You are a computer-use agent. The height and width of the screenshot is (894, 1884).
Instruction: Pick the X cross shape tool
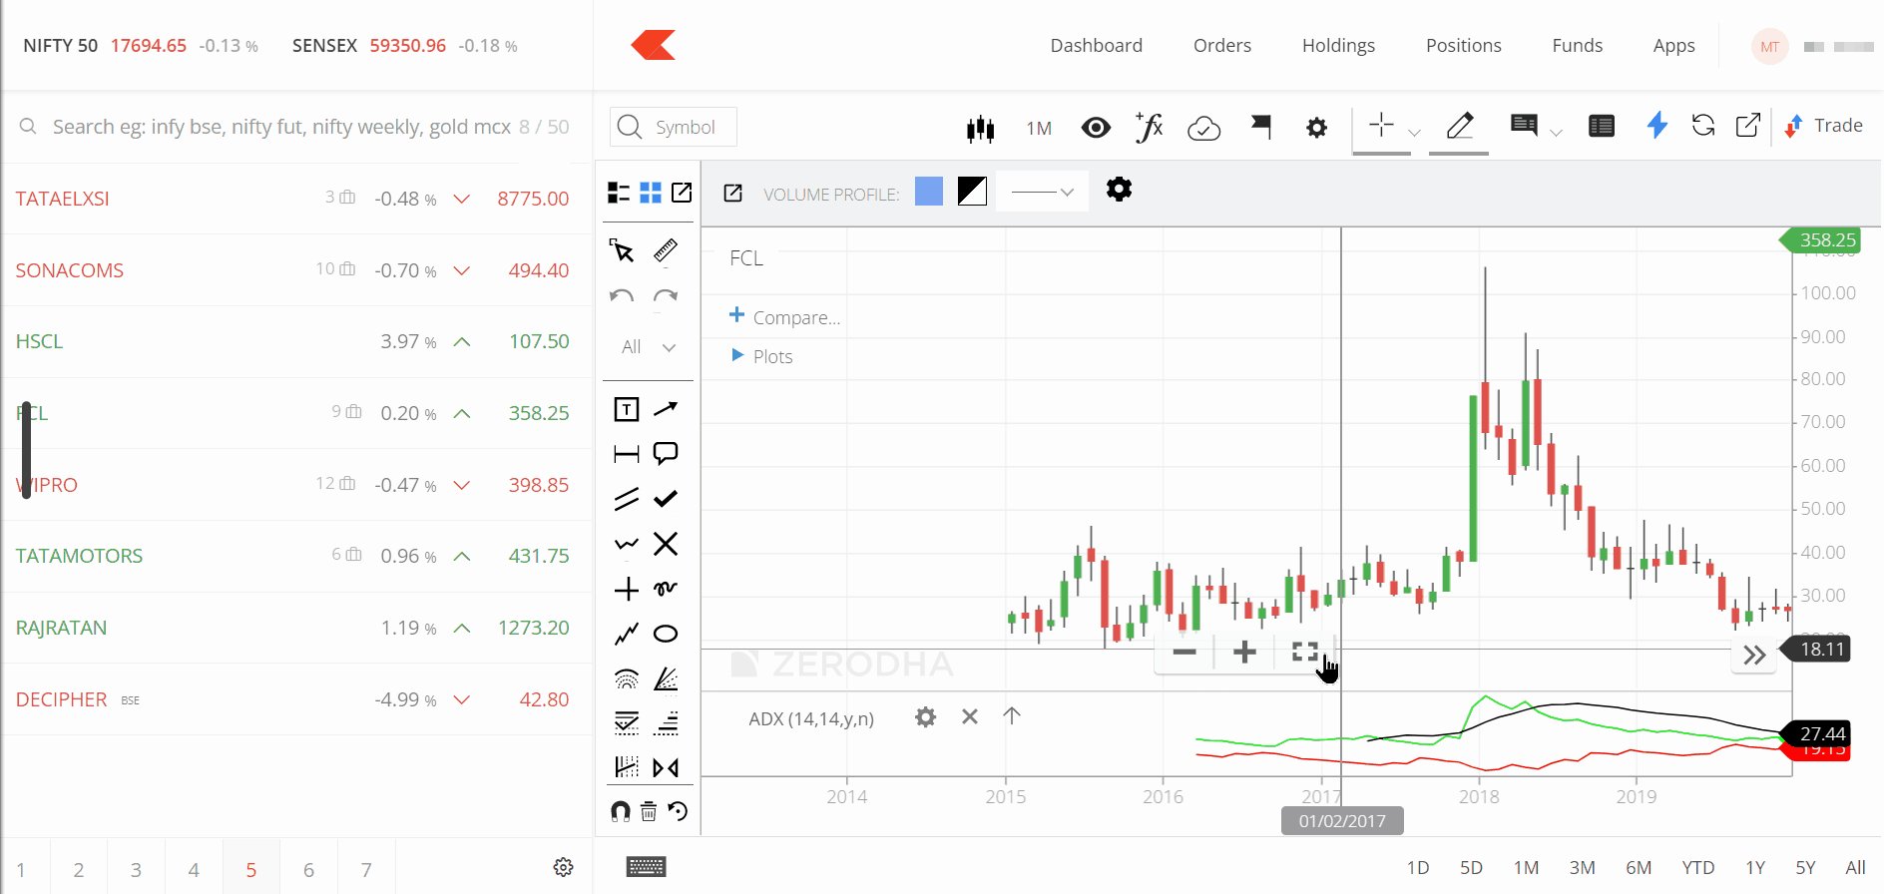pos(666,544)
